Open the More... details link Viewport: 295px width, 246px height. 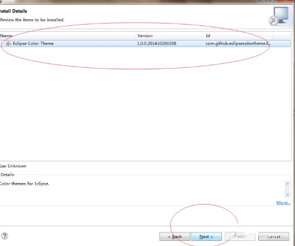(x=283, y=203)
